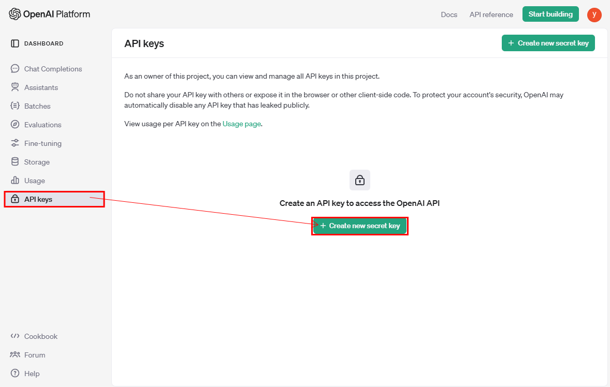Screen dimensions: 610x387
Task: Open the user account avatar menu
Action: (594, 14)
